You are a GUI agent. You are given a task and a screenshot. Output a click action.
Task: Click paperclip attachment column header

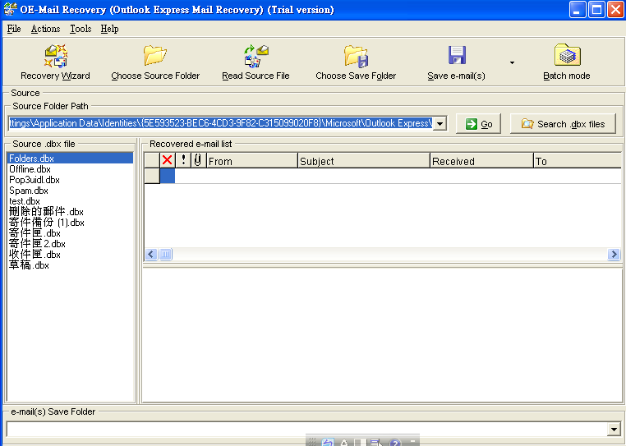(198, 160)
